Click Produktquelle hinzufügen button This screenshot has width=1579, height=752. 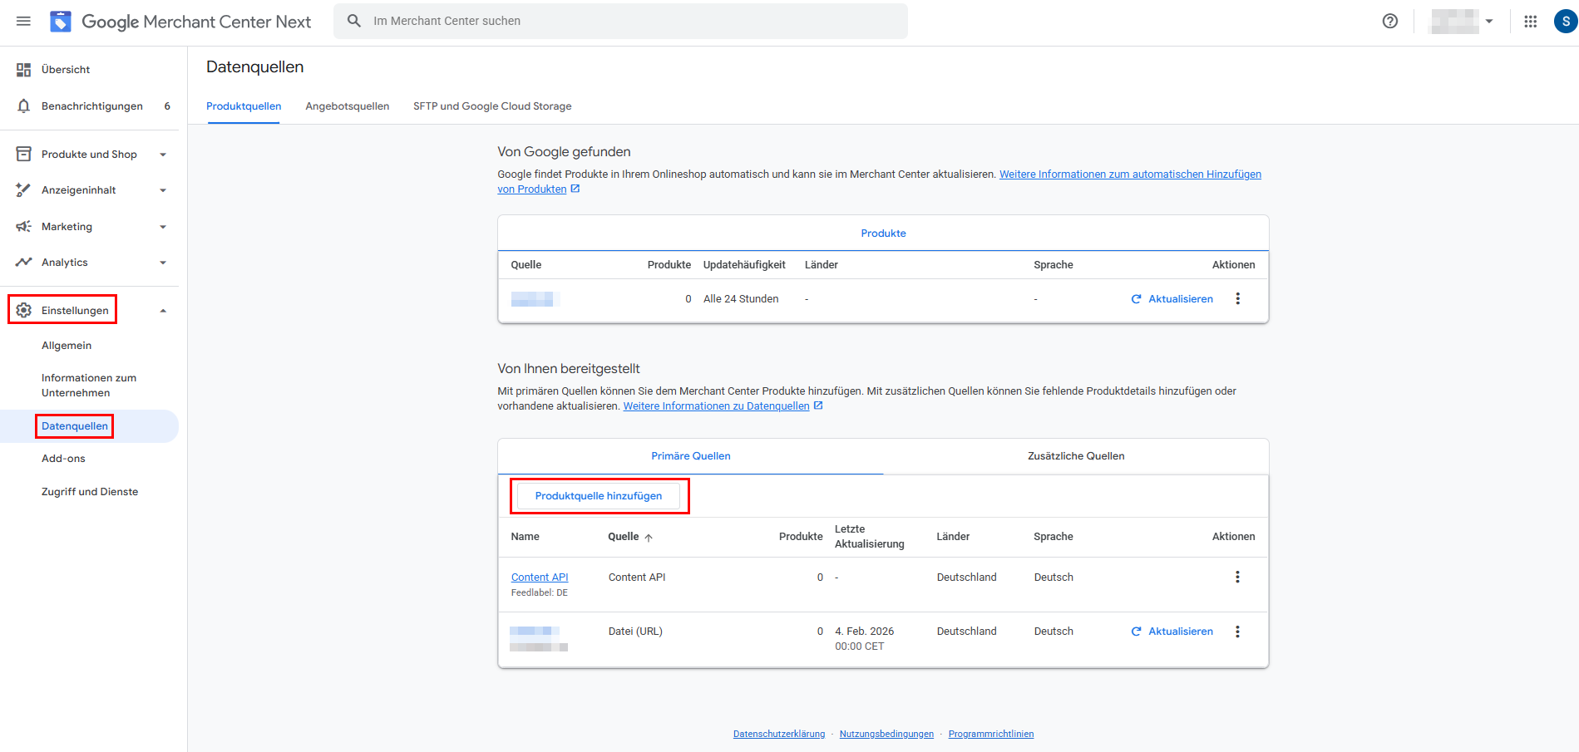599,496
